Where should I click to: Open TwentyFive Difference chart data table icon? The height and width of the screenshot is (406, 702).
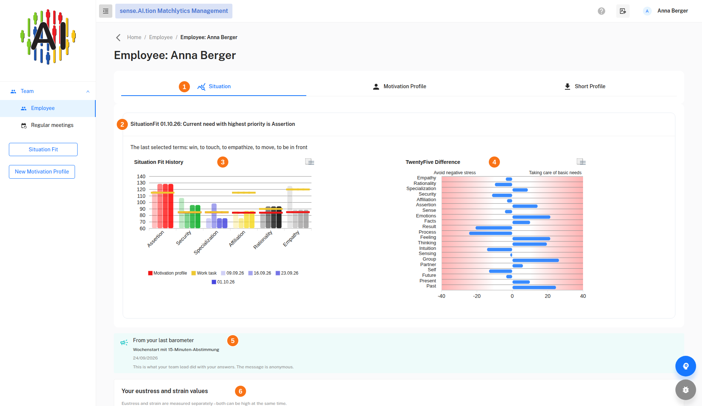(x=581, y=162)
